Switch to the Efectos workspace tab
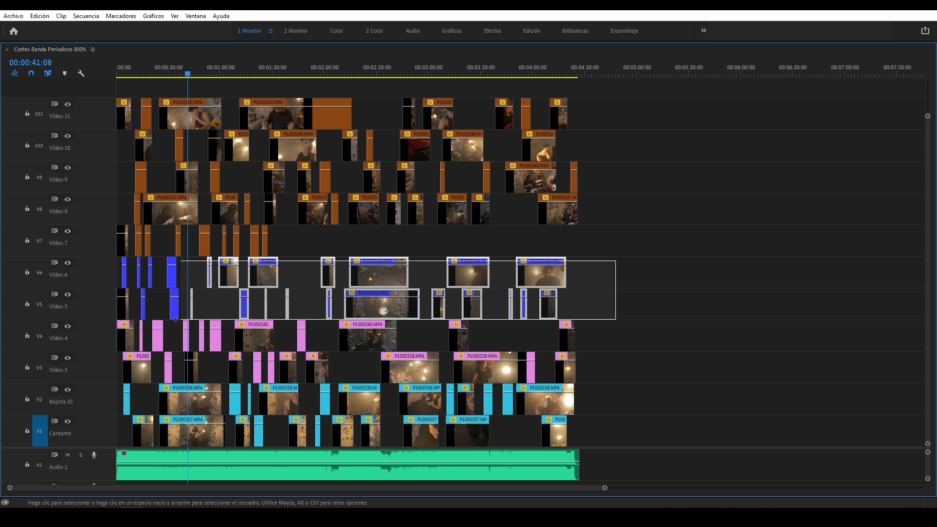Viewport: 937px width, 527px height. [492, 31]
